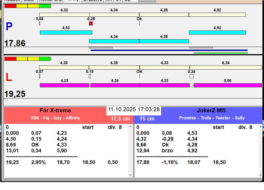Select the brzo entry in JokerZ MI5 list
Image resolution: width=264 pixels, height=190 pixels.
click(x=167, y=150)
